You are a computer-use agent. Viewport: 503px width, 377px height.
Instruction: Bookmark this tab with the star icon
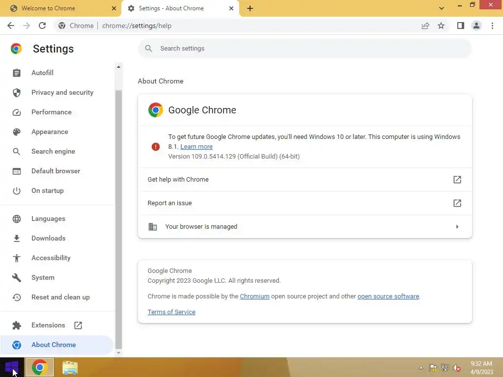click(441, 26)
